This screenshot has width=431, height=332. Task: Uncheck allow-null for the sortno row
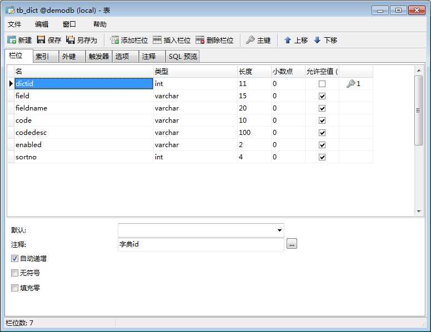tap(322, 157)
